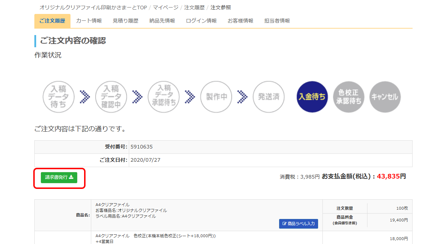Click the 製作中 status circle

[x=216, y=97]
